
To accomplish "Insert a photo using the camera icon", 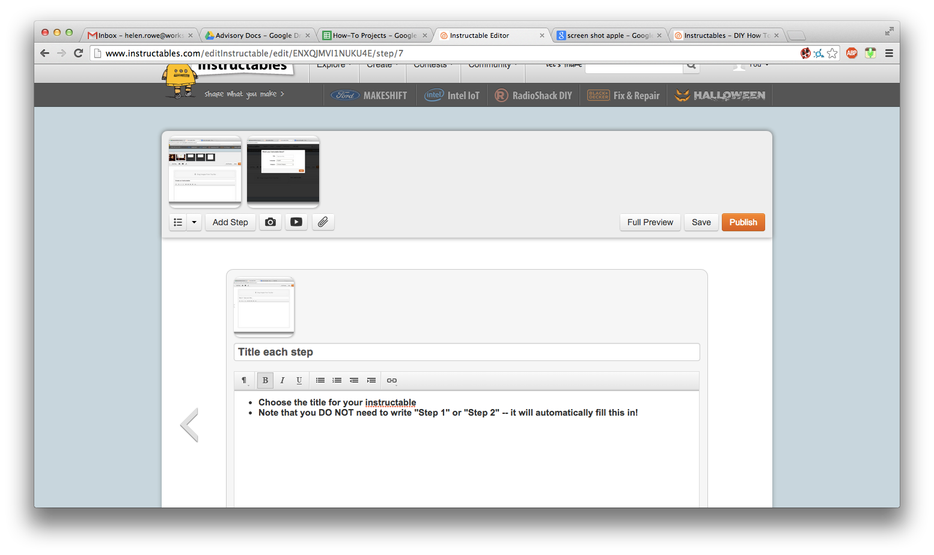I will click(x=270, y=222).
